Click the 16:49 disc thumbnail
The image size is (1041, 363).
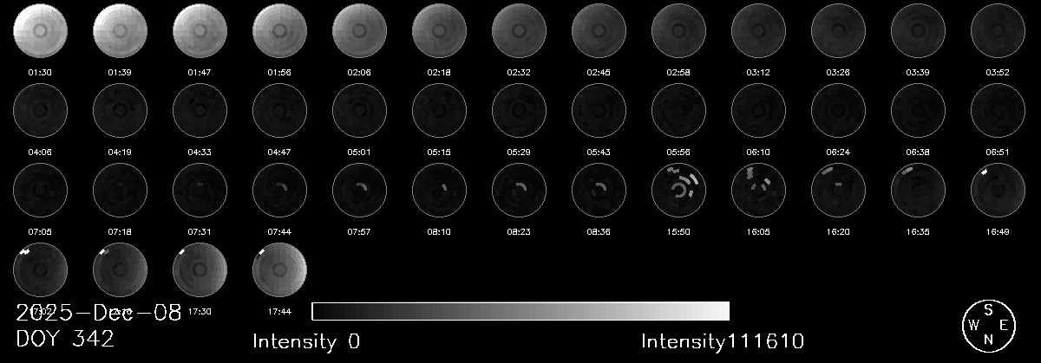point(997,188)
